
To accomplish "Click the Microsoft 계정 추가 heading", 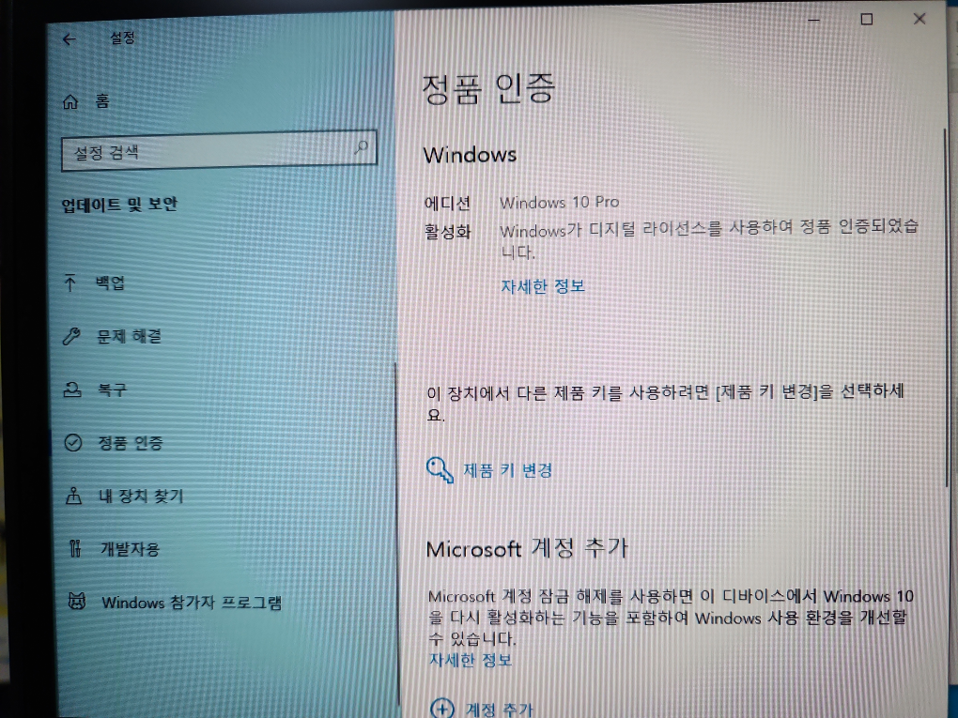I will click(527, 548).
